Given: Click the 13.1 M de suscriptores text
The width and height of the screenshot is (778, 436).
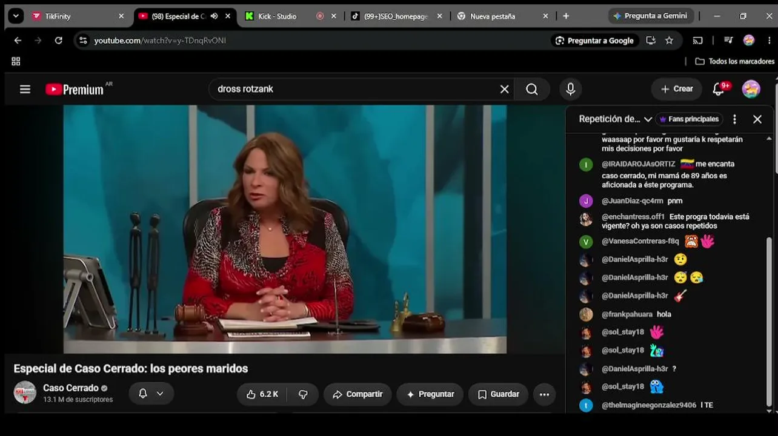Looking at the screenshot, I should 78,400.
